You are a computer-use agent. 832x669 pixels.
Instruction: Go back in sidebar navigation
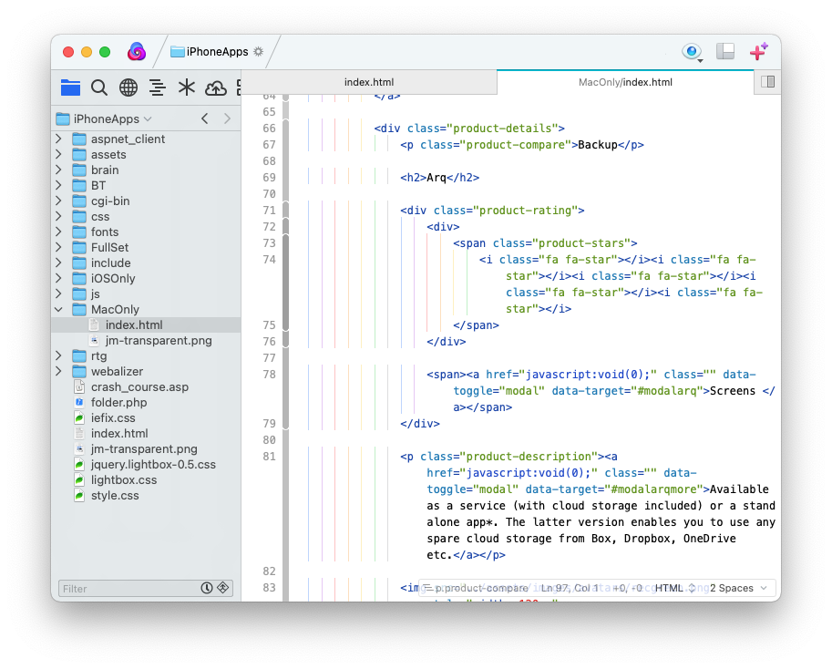coord(205,118)
